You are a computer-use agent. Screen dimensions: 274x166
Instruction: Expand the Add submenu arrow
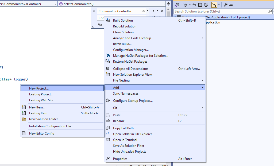pos(202,87)
